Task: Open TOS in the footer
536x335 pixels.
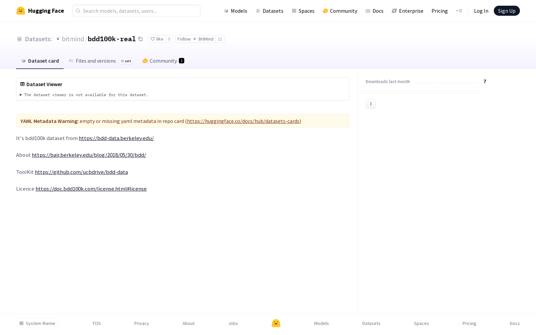Action: pyautogui.click(x=96, y=323)
